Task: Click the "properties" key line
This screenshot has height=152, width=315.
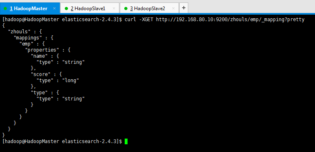Action: (x=48, y=50)
